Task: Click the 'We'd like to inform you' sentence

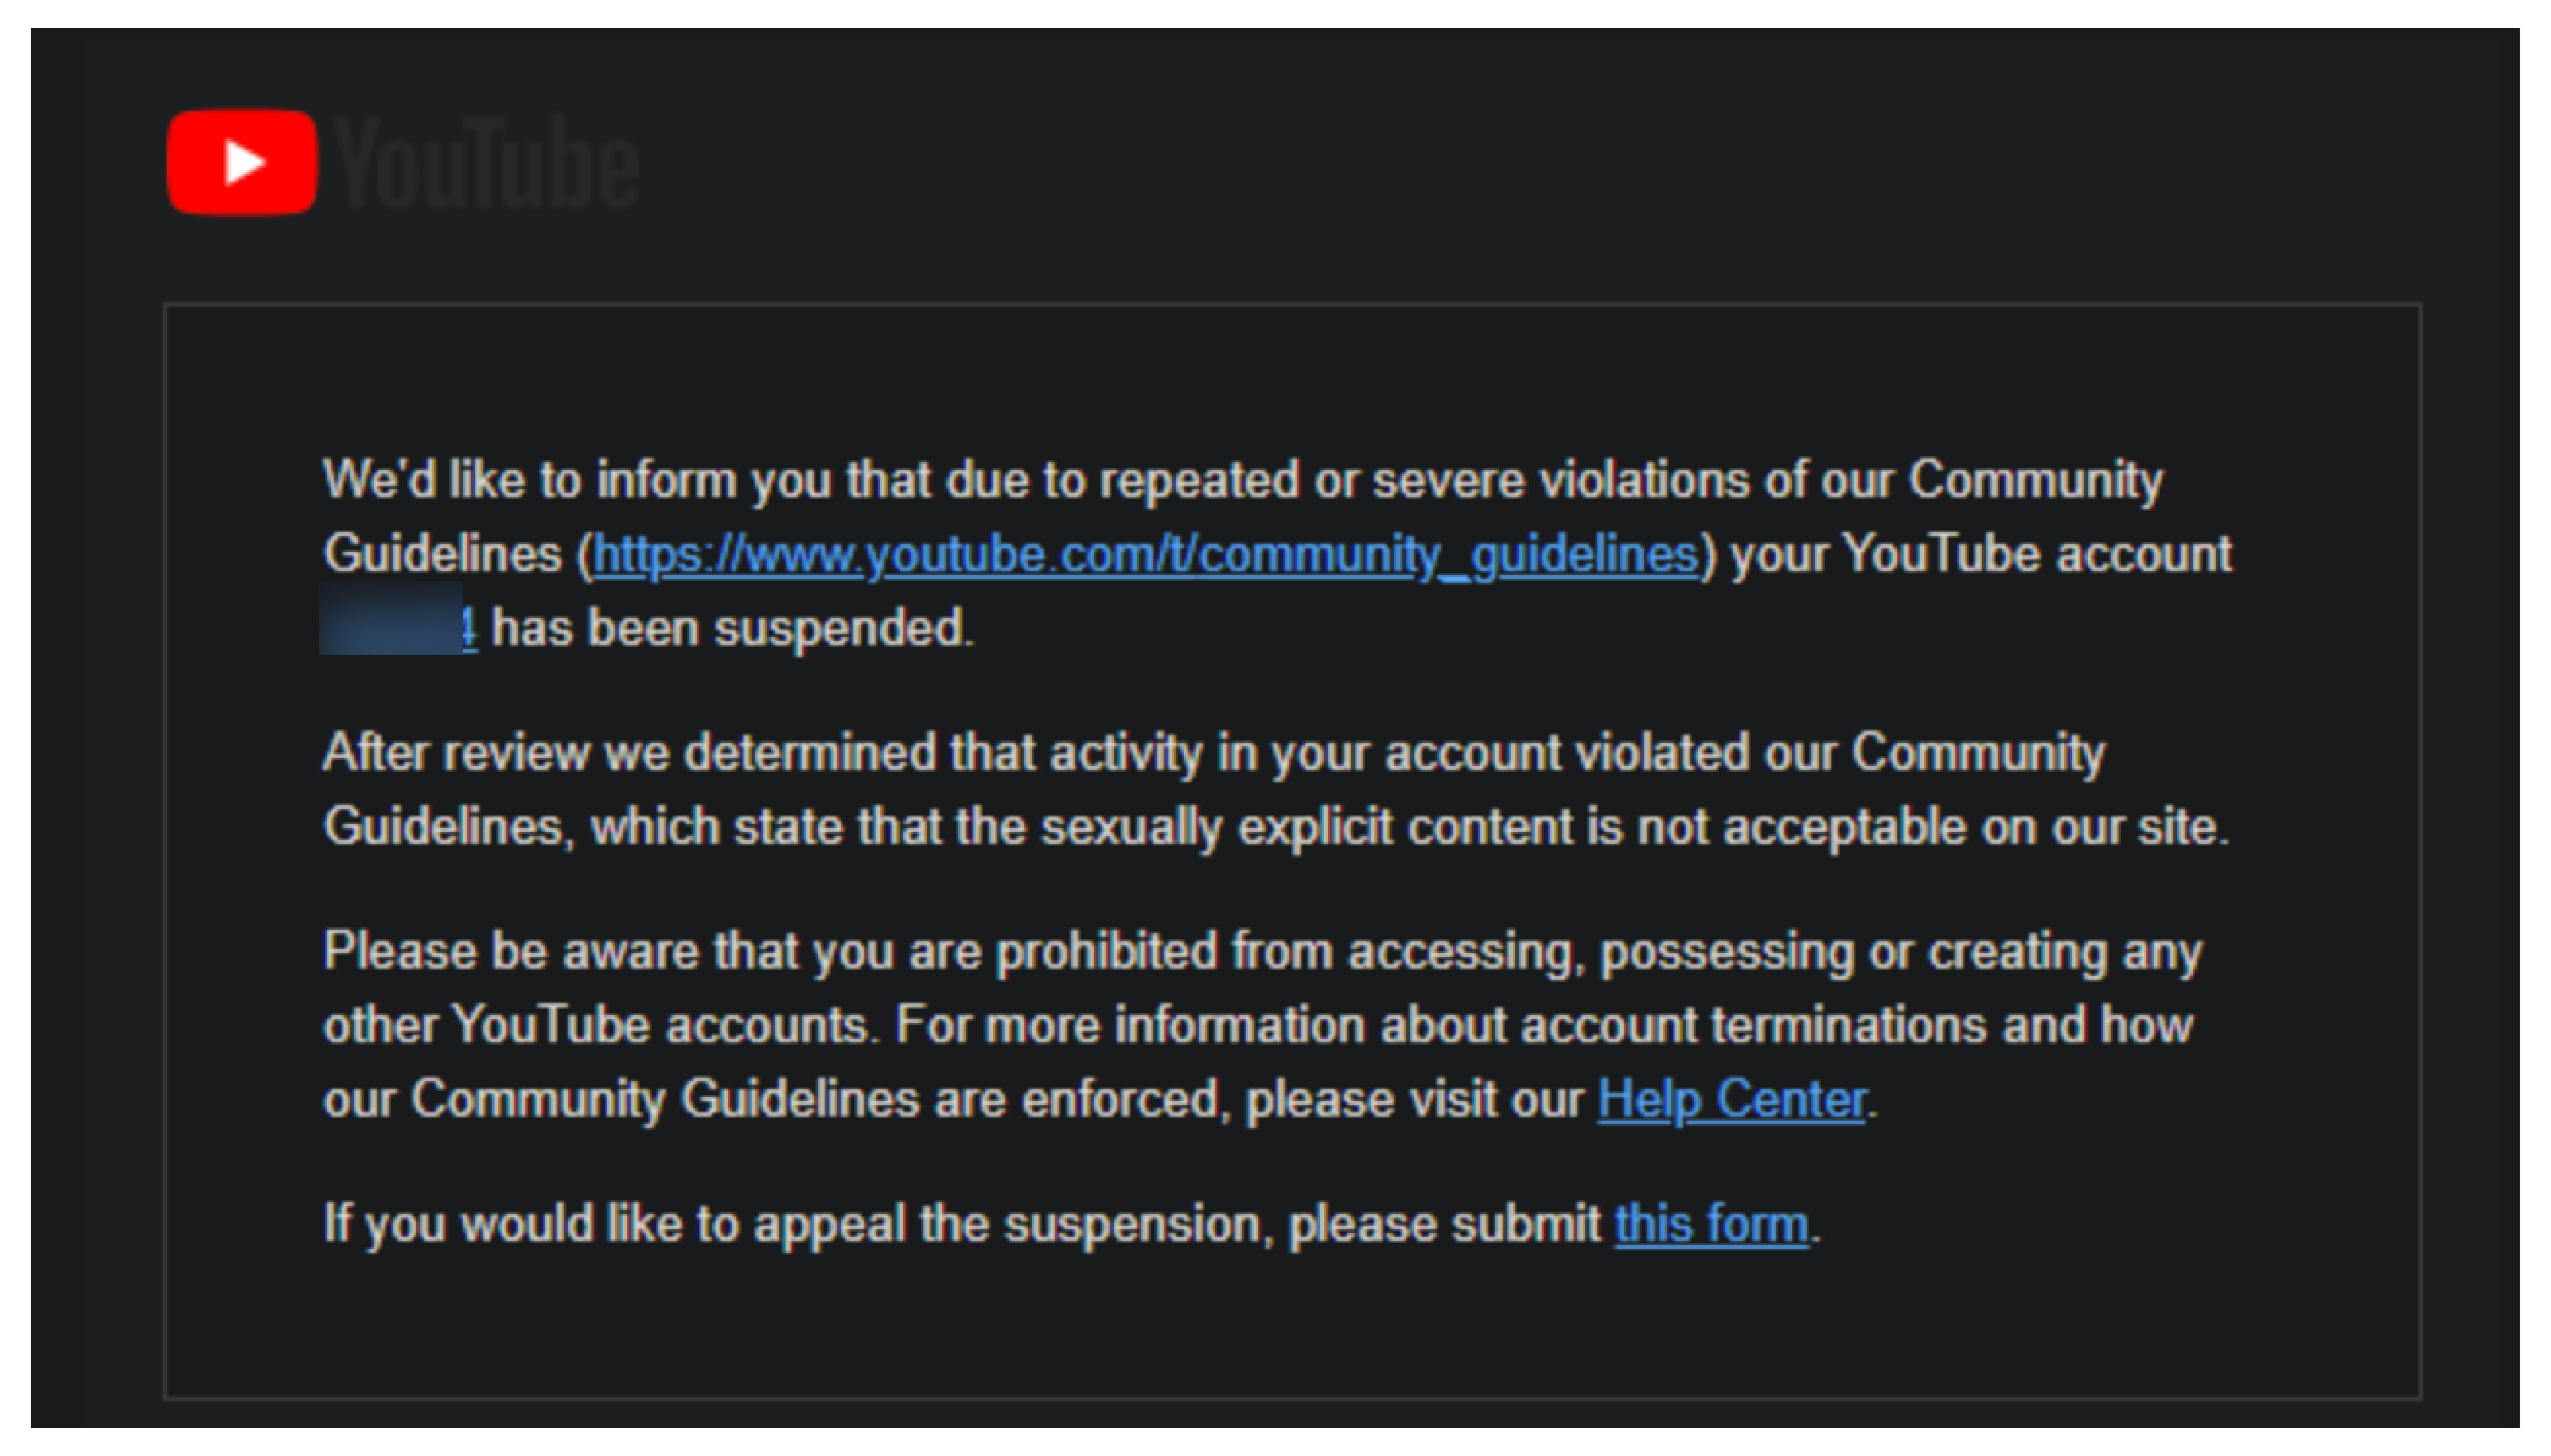Action: point(1277,553)
